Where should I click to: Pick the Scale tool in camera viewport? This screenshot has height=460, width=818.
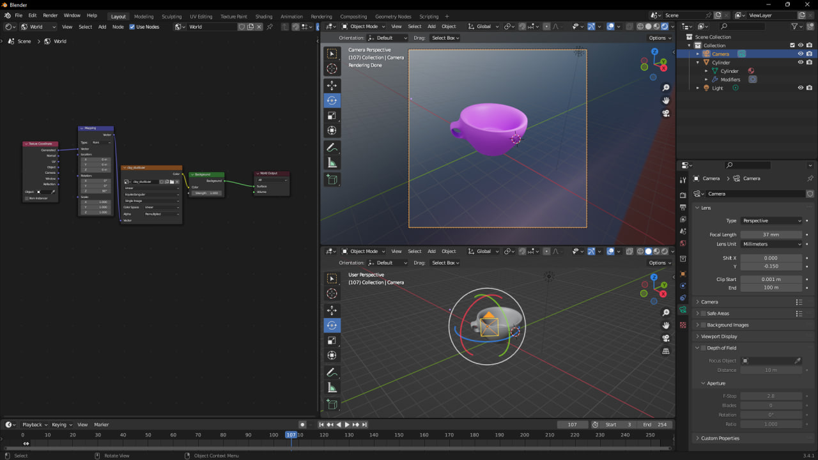pos(332,116)
